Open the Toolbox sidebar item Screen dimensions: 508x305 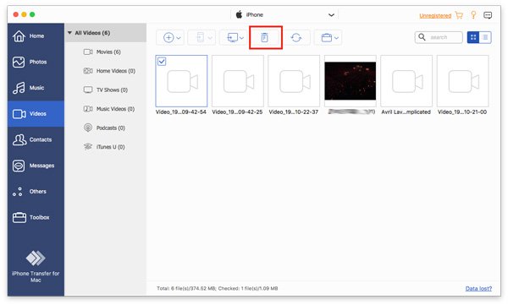point(36,217)
